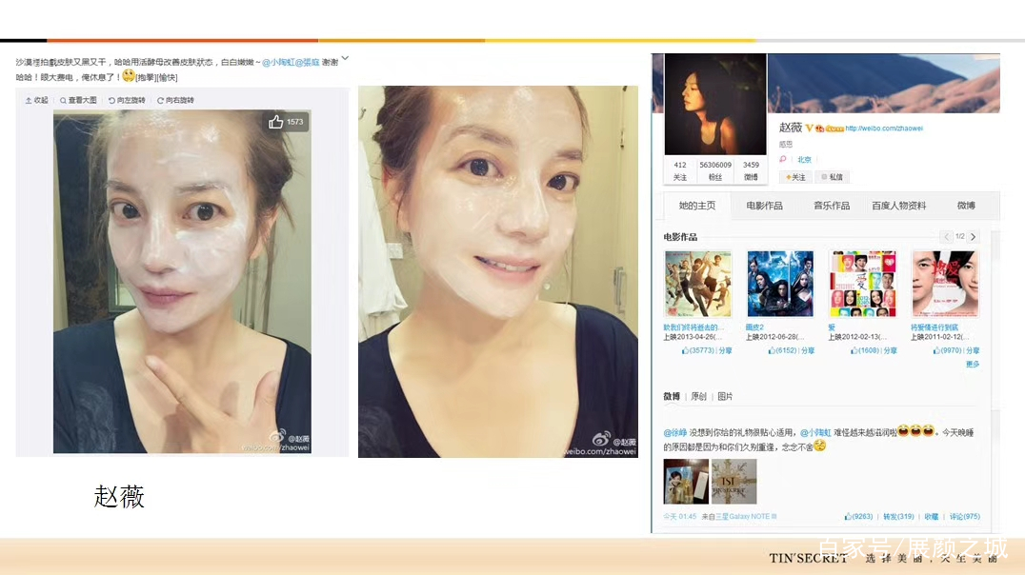Click the 画皮2 movie title link
The height and width of the screenshot is (575, 1025).
pos(755,327)
